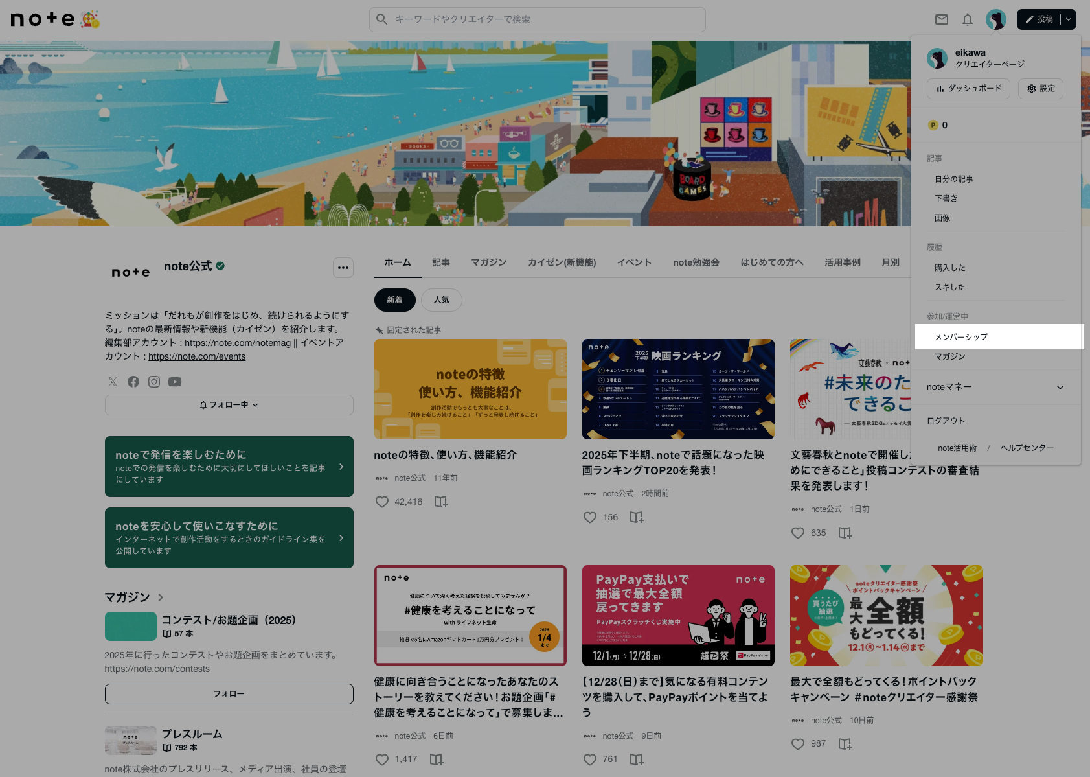This screenshot has height=777, width=1090.
Task: Switch to the カイゼン(新機能) tab
Action: [562, 262]
